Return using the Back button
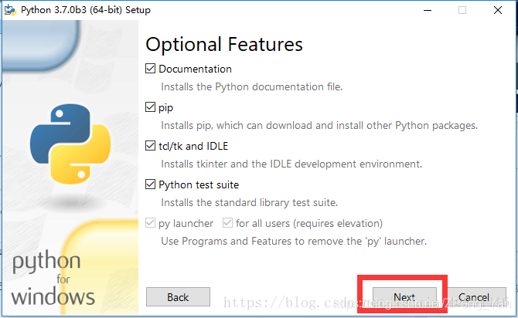 (178, 297)
